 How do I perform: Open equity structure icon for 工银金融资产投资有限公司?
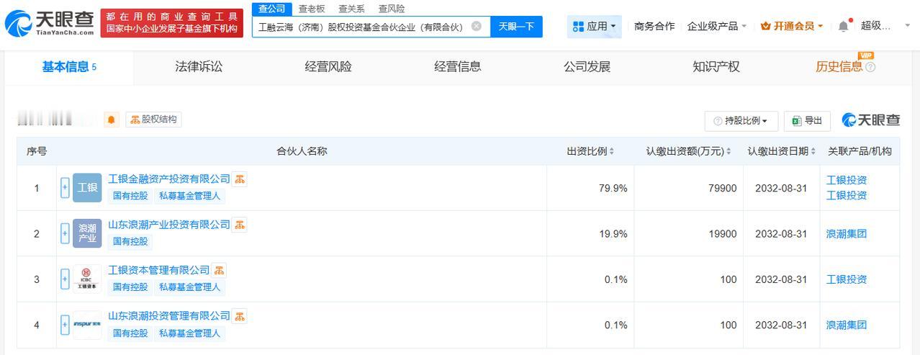point(240,179)
